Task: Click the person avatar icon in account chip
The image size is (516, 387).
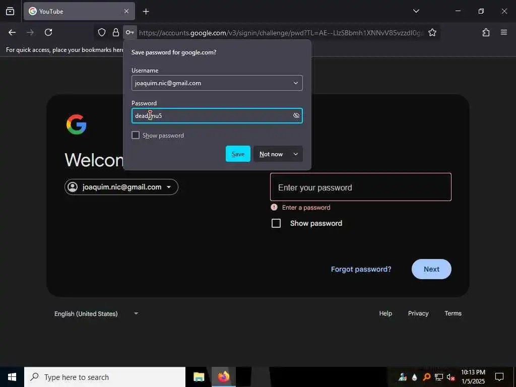Action: [73, 187]
